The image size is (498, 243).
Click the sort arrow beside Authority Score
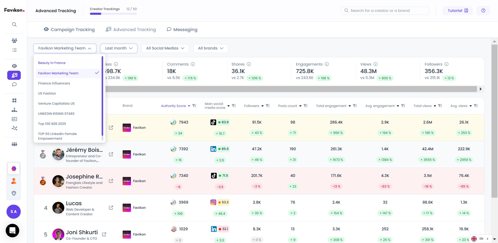(x=189, y=106)
